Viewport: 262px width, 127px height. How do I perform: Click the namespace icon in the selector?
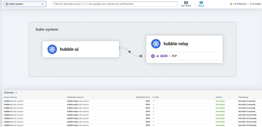coord(7,4)
